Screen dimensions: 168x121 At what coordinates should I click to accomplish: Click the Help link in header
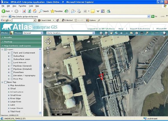pos(121,29)
